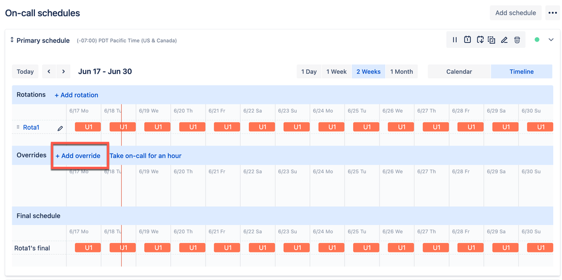Click the Primary schedule title
The image size is (562, 280).
click(x=43, y=40)
